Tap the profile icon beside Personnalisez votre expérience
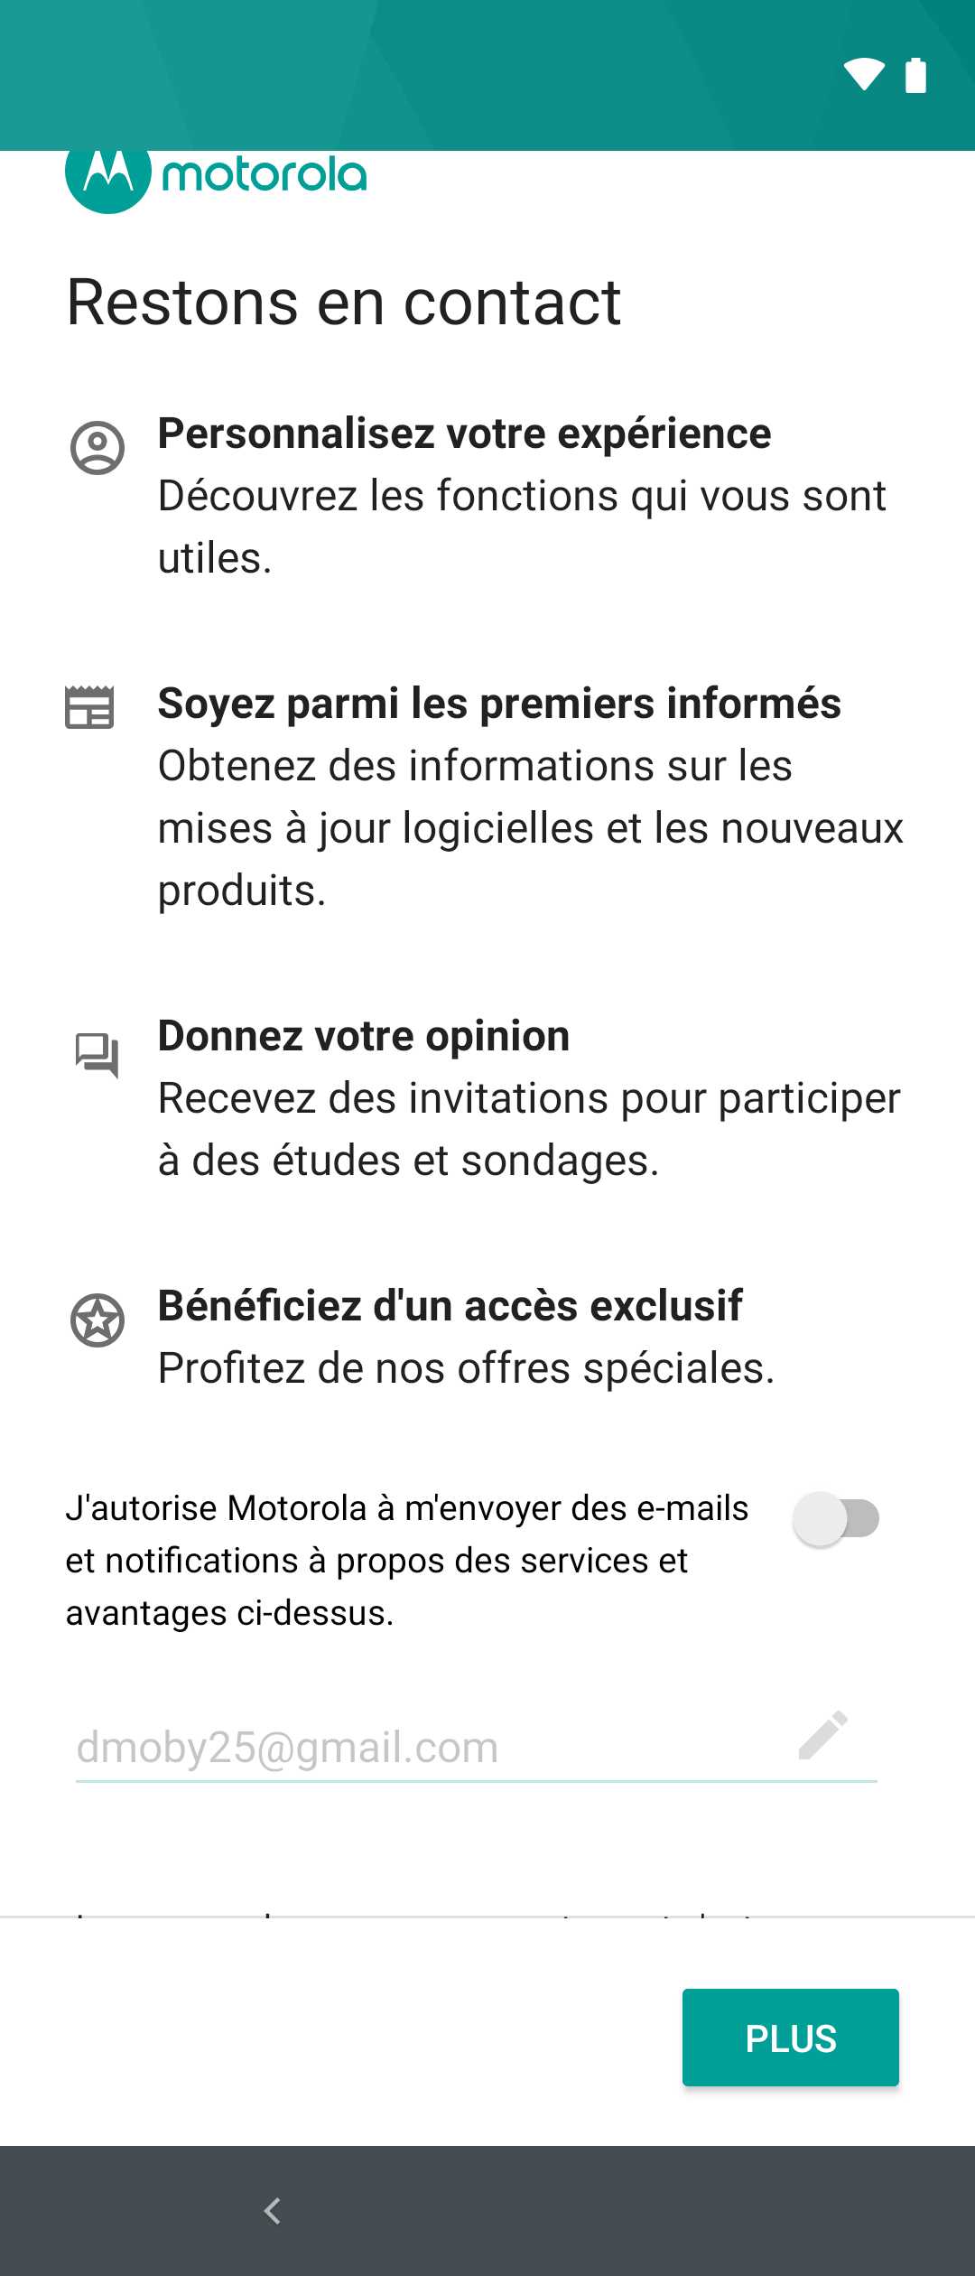This screenshot has height=2276, width=975. tap(97, 448)
